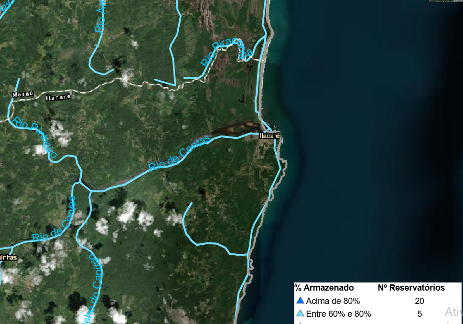Select the reservoir count 5 in the legend

(420, 314)
